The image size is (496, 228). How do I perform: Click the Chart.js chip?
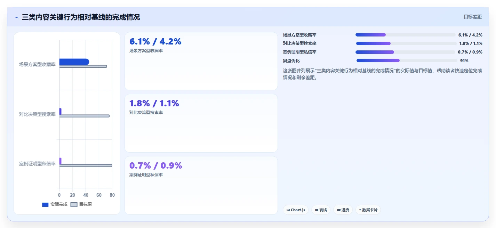(296, 210)
